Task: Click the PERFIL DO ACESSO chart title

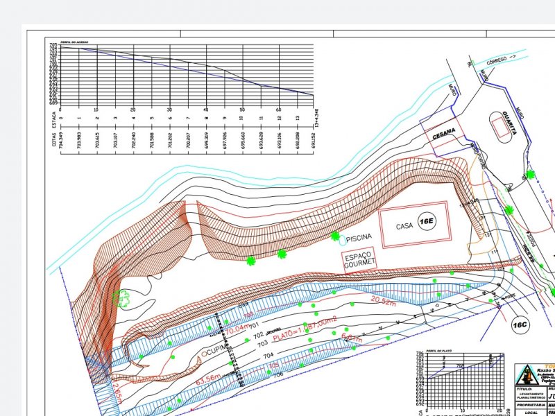Action: point(74,42)
